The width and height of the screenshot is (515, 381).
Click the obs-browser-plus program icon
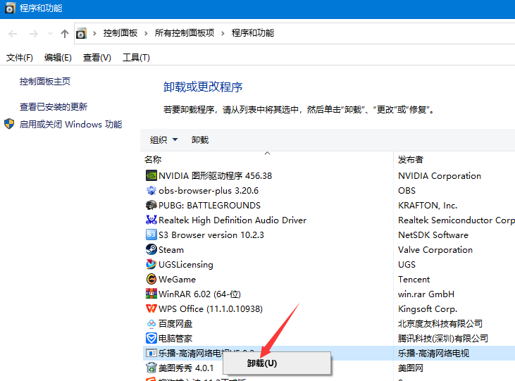[151, 190]
